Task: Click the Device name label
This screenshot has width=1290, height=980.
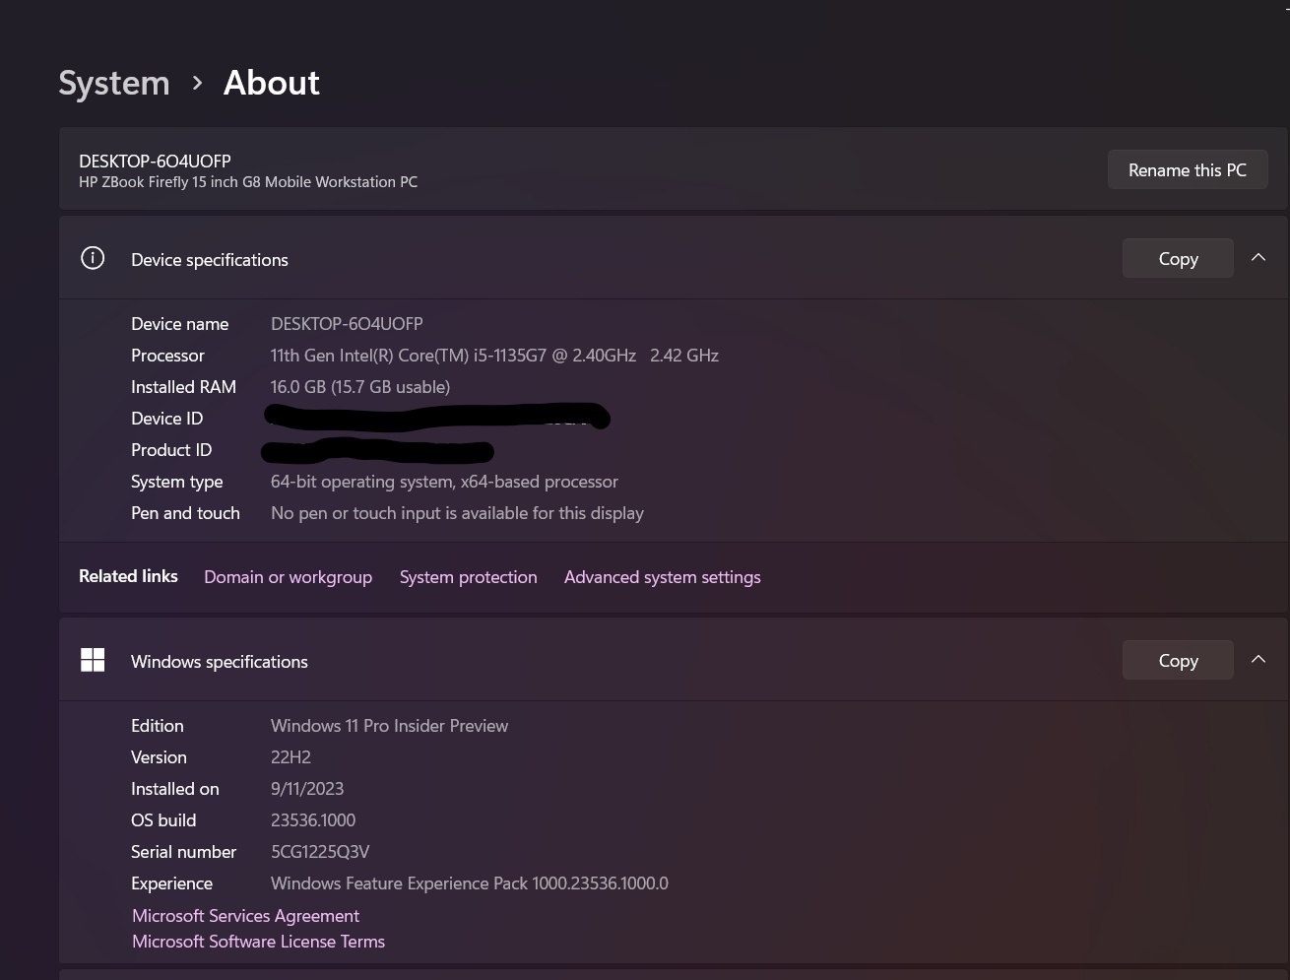Action: (x=179, y=324)
